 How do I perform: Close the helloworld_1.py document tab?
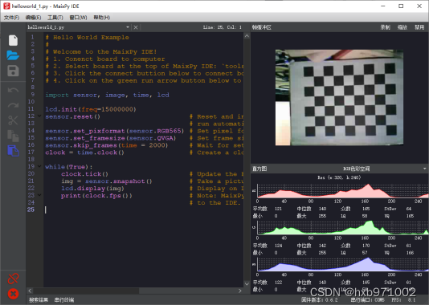point(136,27)
